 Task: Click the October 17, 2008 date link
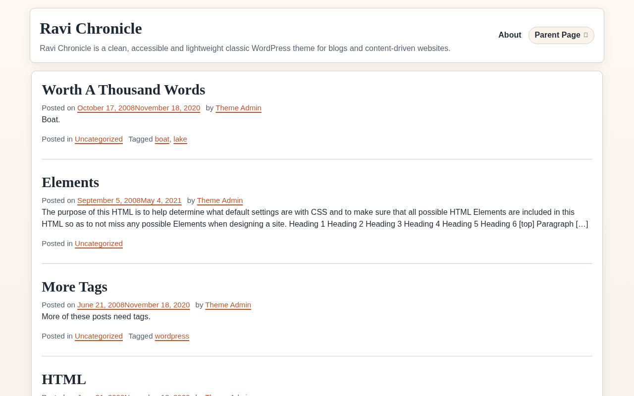coord(106,108)
